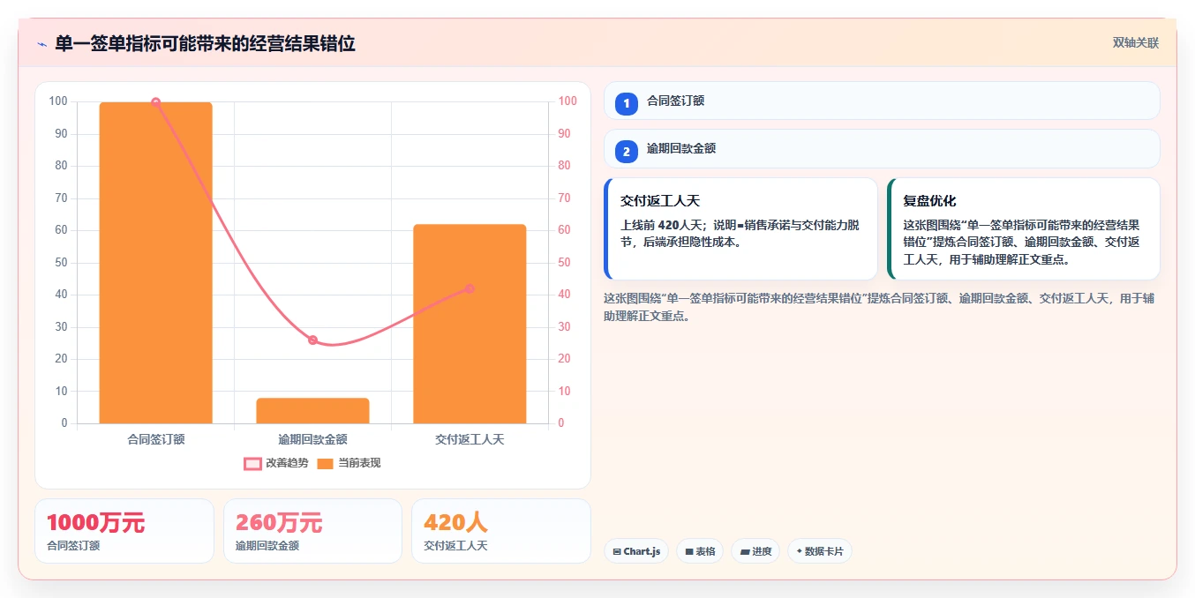
Task: Click the right y-axis value 50
Action: (x=564, y=263)
